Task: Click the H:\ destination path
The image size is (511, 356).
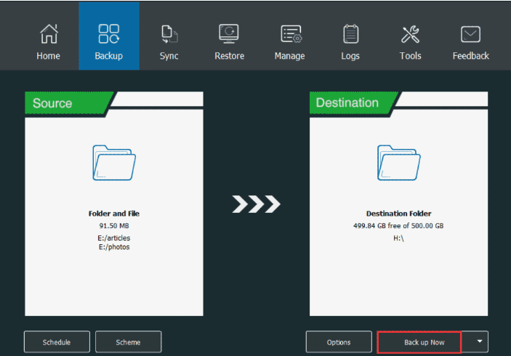Action: (x=398, y=238)
